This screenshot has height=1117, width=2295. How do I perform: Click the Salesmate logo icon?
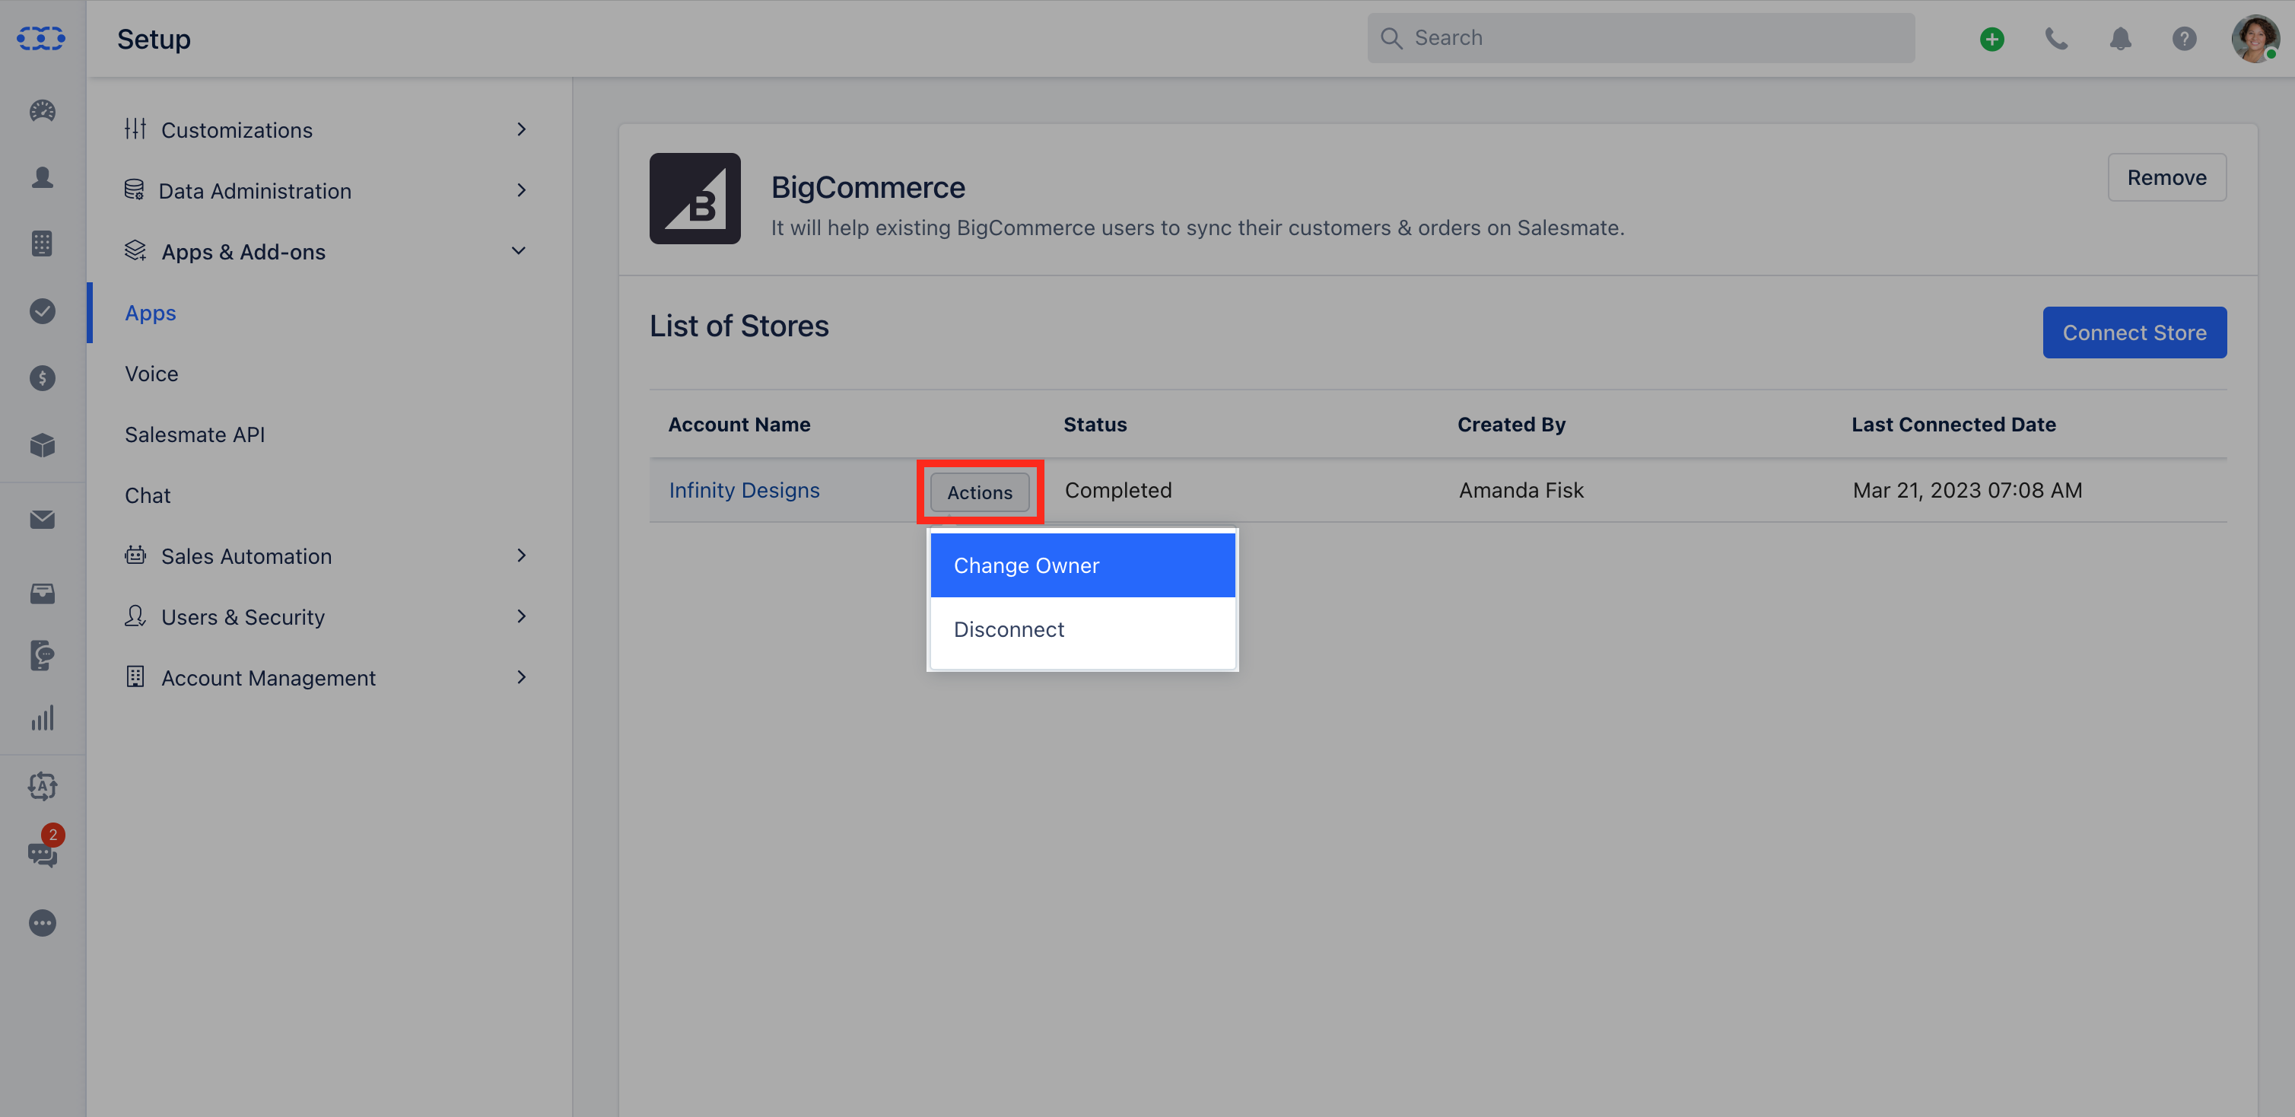coord(41,38)
